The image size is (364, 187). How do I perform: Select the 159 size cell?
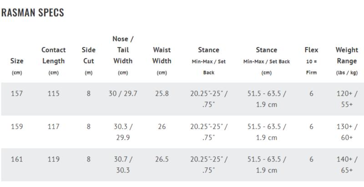coord(17,127)
